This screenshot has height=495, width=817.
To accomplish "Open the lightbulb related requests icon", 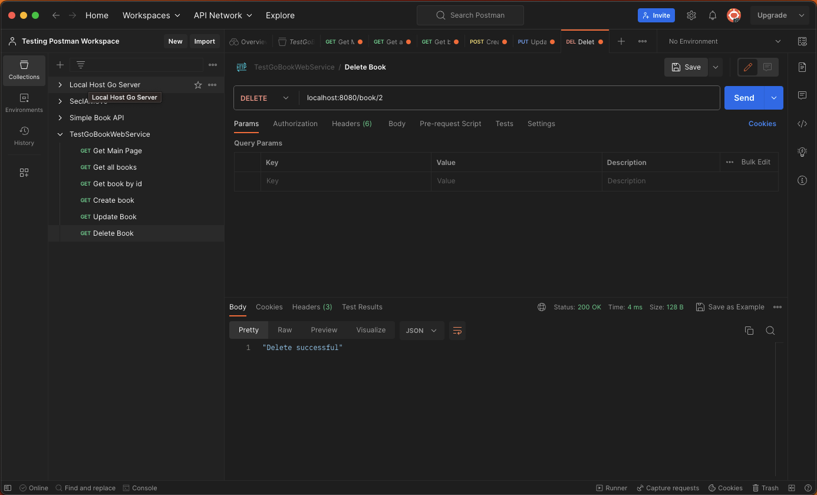I will [x=802, y=152].
